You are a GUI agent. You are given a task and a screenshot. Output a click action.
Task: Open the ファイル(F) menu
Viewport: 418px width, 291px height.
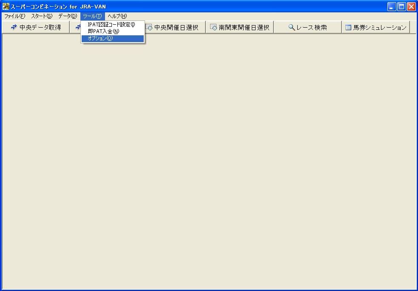14,16
